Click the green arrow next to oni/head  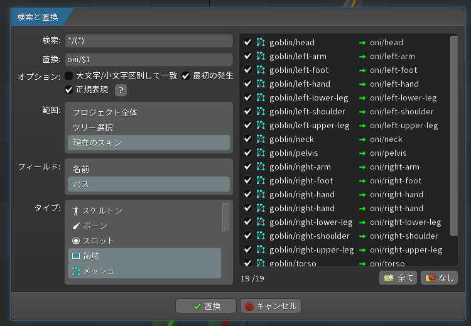(362, 43)
